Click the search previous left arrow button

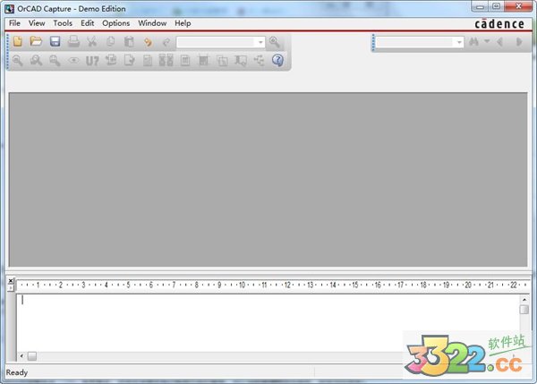[499, 42]
